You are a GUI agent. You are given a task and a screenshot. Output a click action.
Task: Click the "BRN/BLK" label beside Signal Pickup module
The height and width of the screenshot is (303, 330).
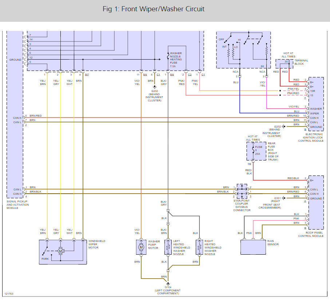[x=35, y=191]
